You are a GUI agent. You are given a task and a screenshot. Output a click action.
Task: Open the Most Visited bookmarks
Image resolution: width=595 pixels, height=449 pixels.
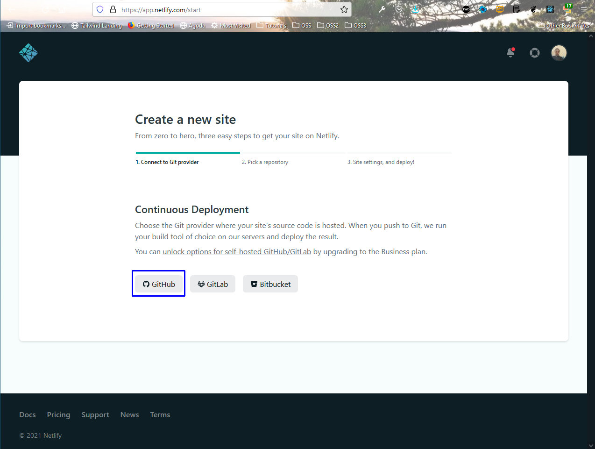(231, 26)
